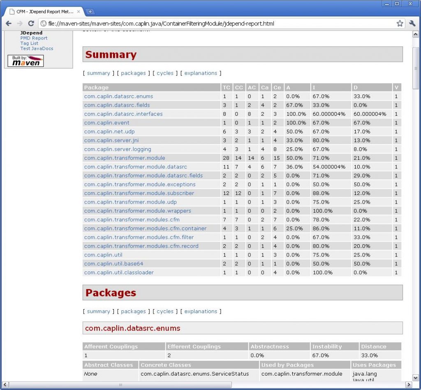Screen dimensions: 421x390
Task: Go back using the browser back arrow
Action: coord(9,23)
